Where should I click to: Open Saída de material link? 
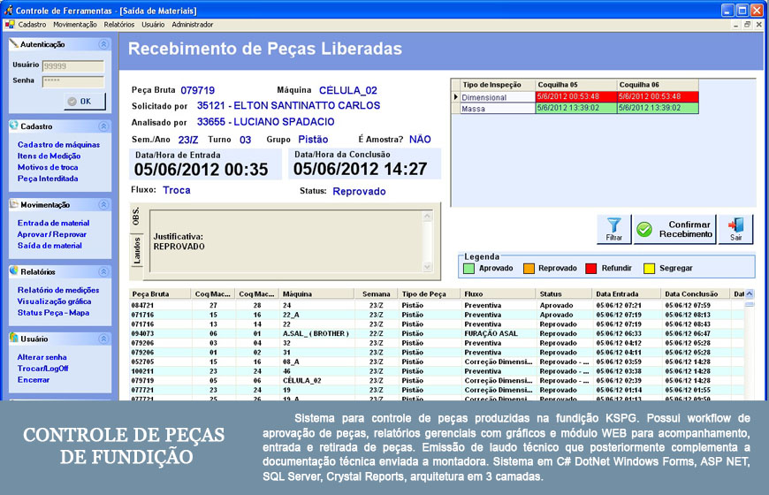[49, 246]
